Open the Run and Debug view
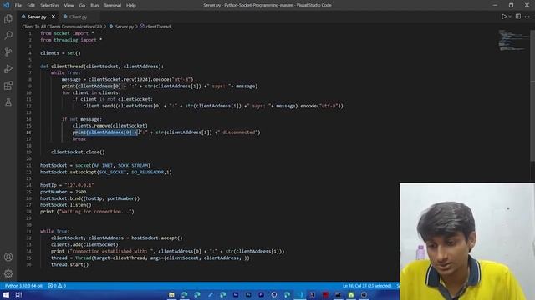This screenshot has height=300, width=535. 8,68
